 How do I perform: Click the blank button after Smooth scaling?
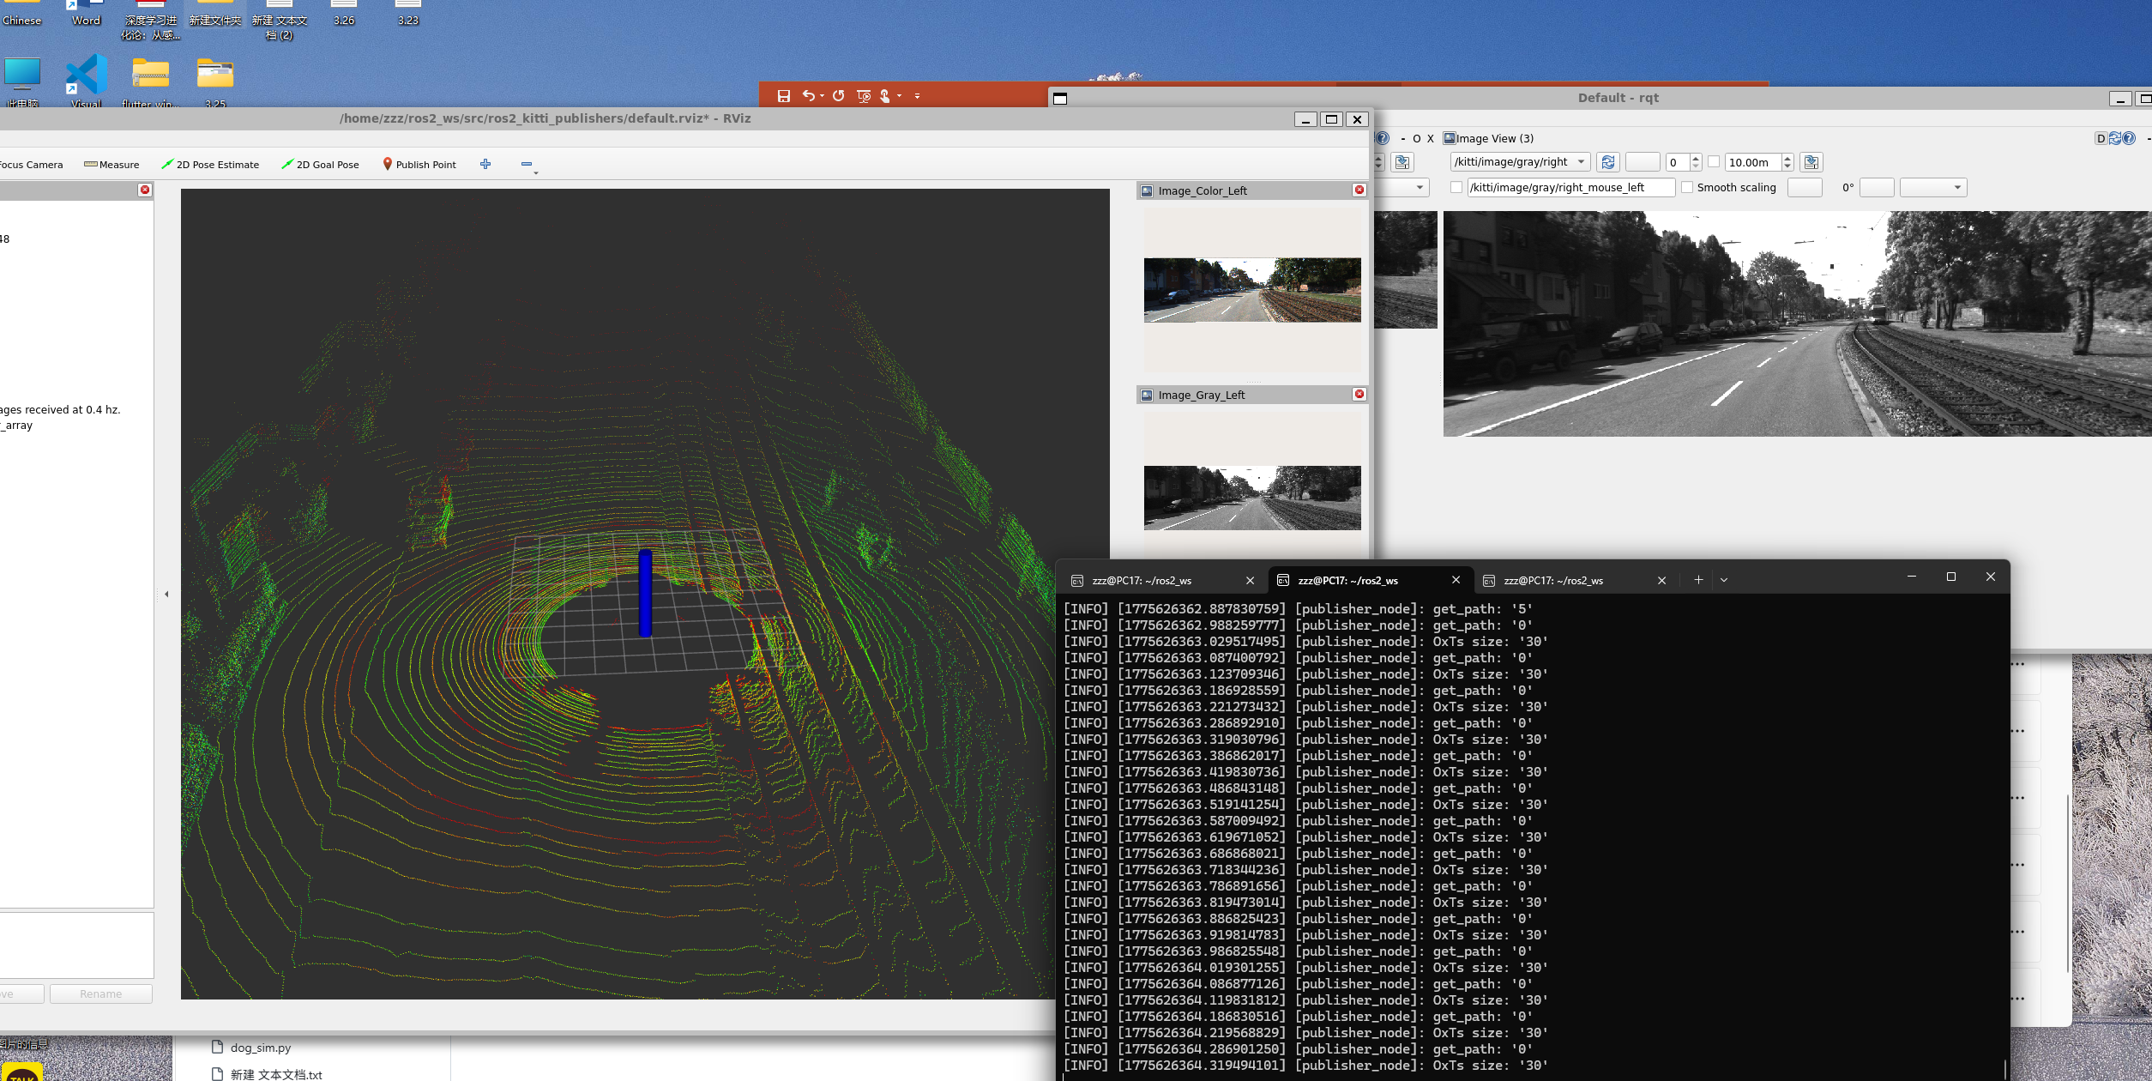click(x=1805, y=187)
